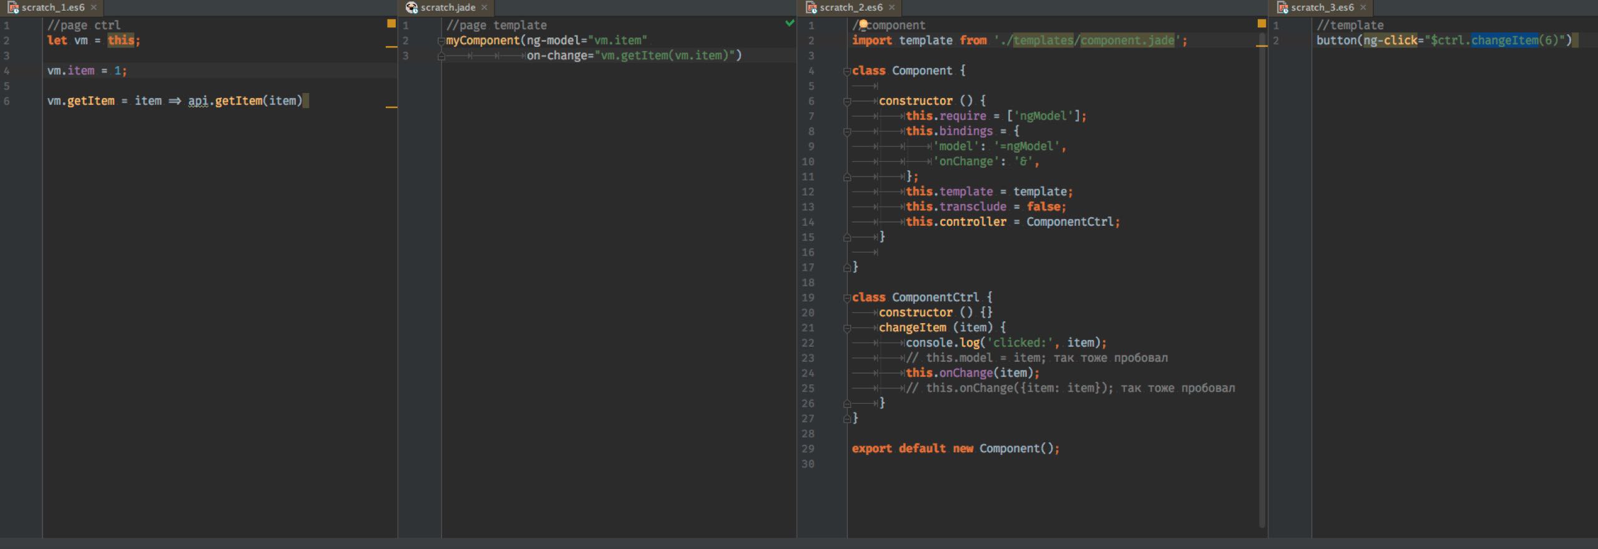Image resolution: width=1598 pixels, height=549 pixels.
Task: Click the fold end marker on line 15
Action: (x=847, y=238)
